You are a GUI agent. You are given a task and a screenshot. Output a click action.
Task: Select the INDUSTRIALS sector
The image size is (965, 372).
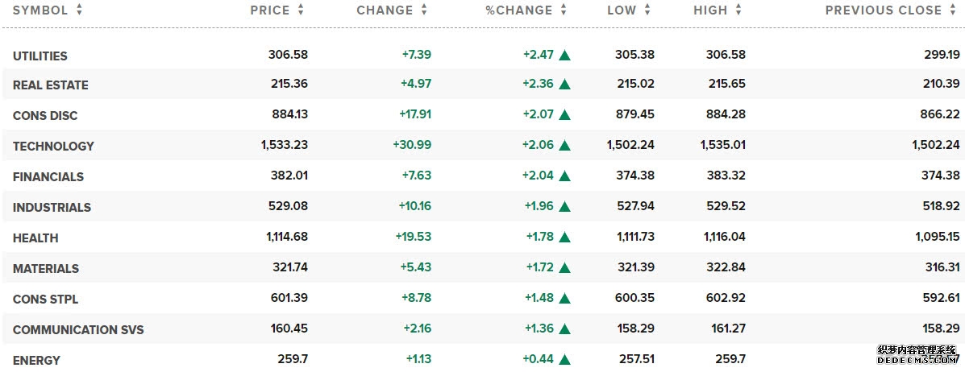[x=52, y=208]
